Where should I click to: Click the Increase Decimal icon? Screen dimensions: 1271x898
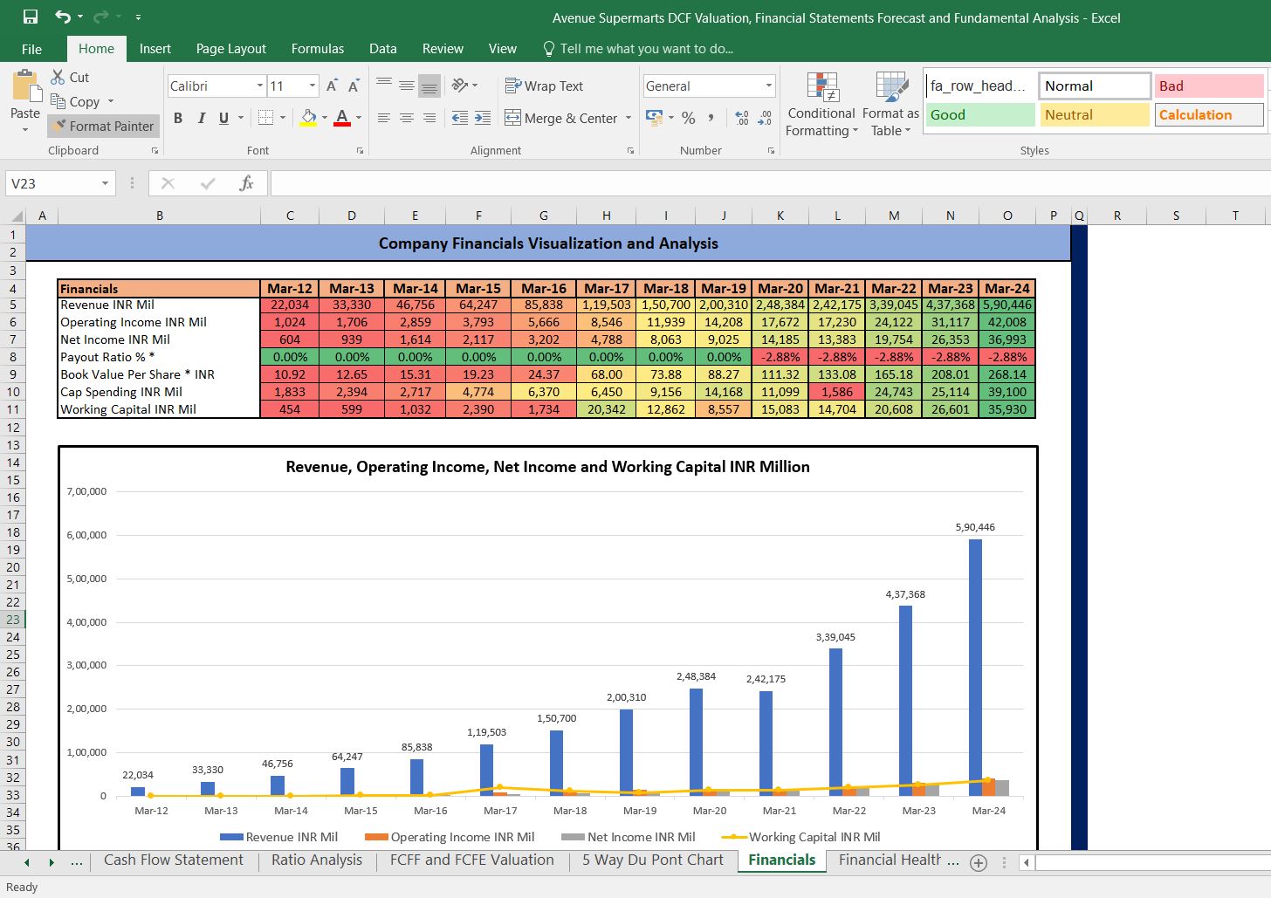click(742, 117)
